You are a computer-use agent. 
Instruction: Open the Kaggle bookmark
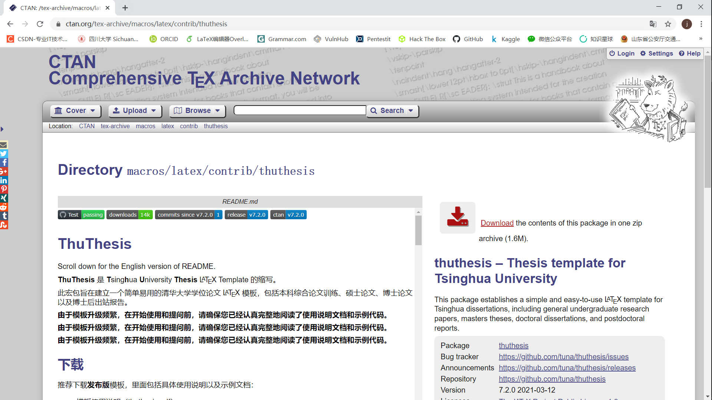pyautogui.click(x=505, y=39)
